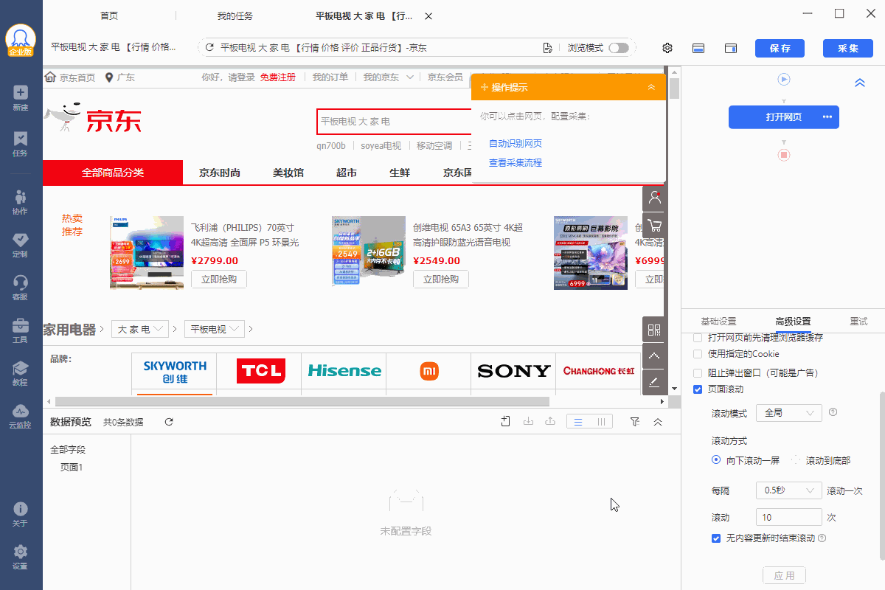The image size is (885, 590).
Task: Refresh the data preview
Action: coord(169,422)
